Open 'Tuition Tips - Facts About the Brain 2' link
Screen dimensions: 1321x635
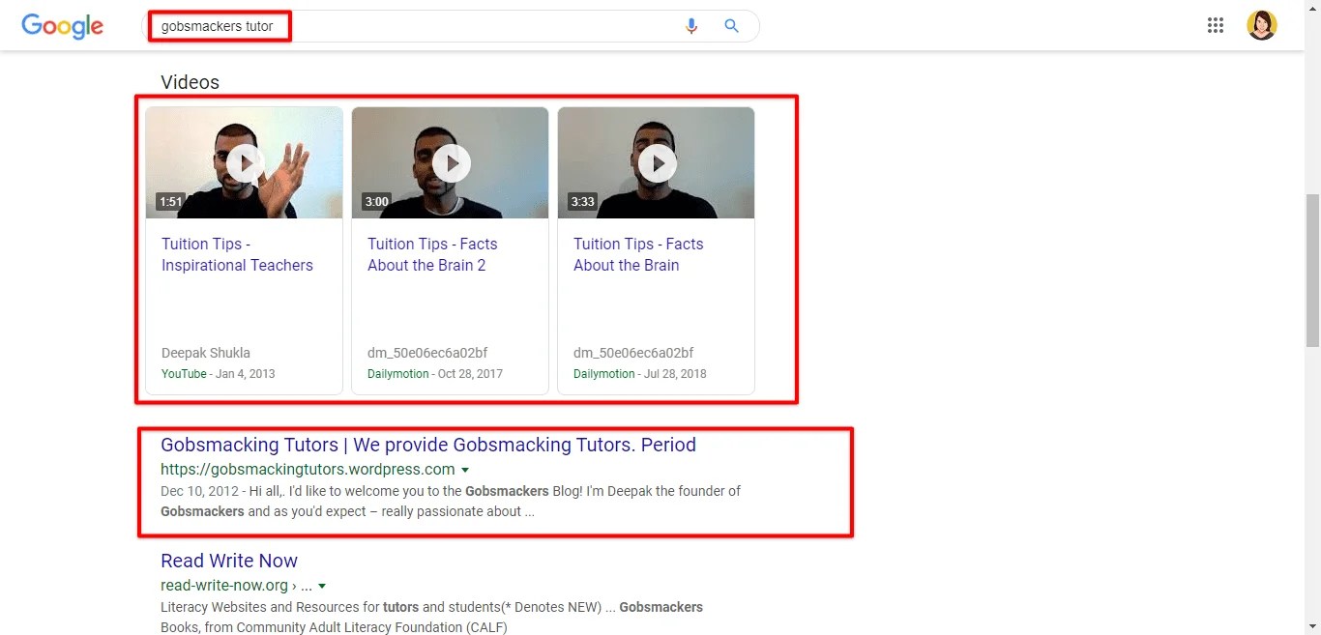pos(432,254)
